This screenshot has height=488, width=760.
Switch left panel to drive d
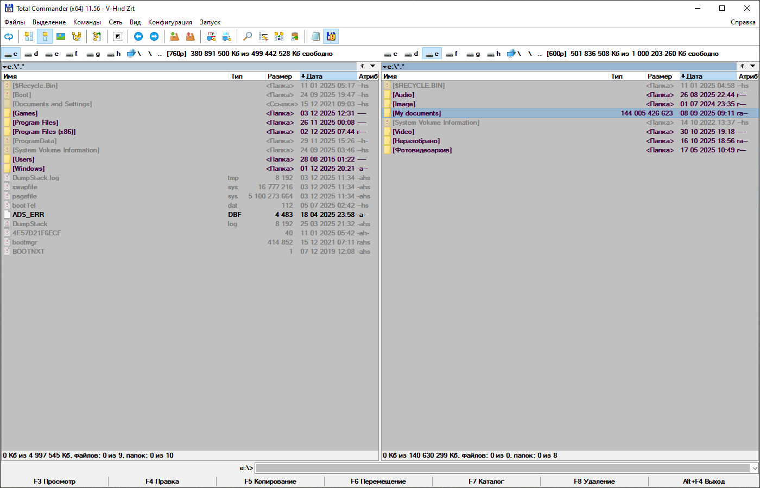click(31, 54)
